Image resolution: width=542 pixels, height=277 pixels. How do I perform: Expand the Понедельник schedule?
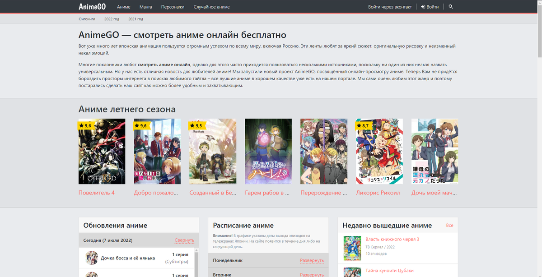(312, 260)
